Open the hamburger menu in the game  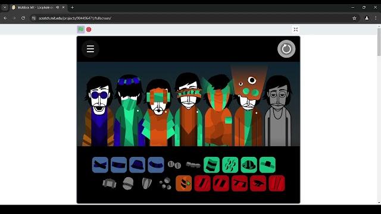(90, 49)
